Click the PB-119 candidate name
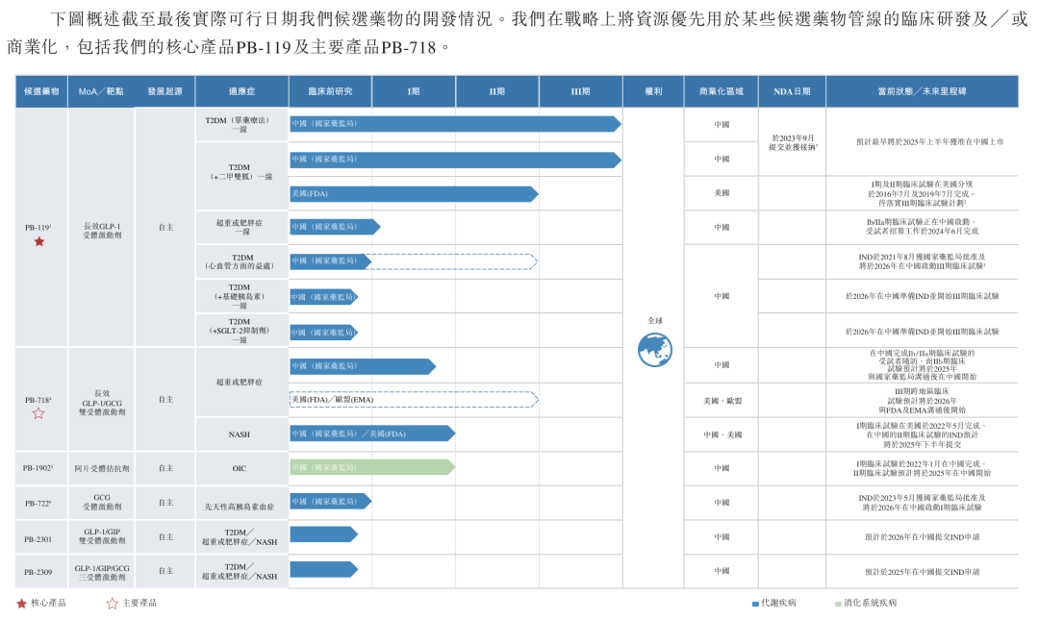Screen dimensions: 1039x620 [38, 227]
